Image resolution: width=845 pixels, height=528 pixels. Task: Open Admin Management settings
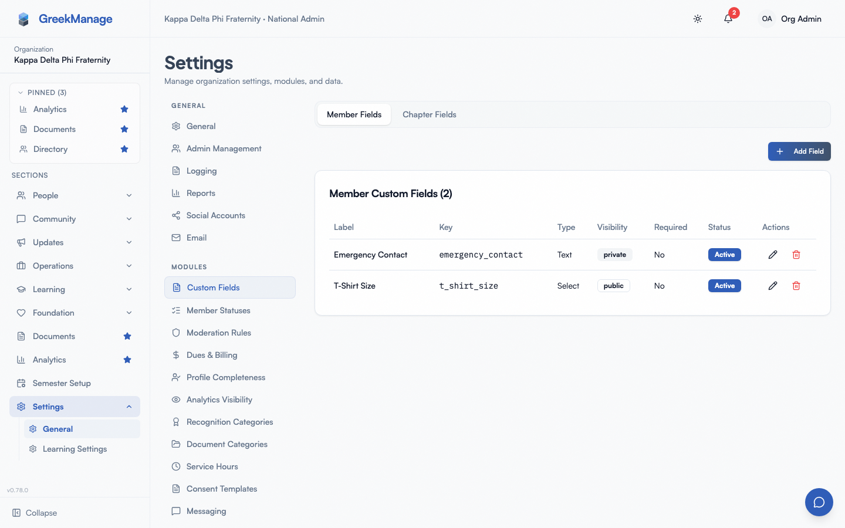click(230, 148)
